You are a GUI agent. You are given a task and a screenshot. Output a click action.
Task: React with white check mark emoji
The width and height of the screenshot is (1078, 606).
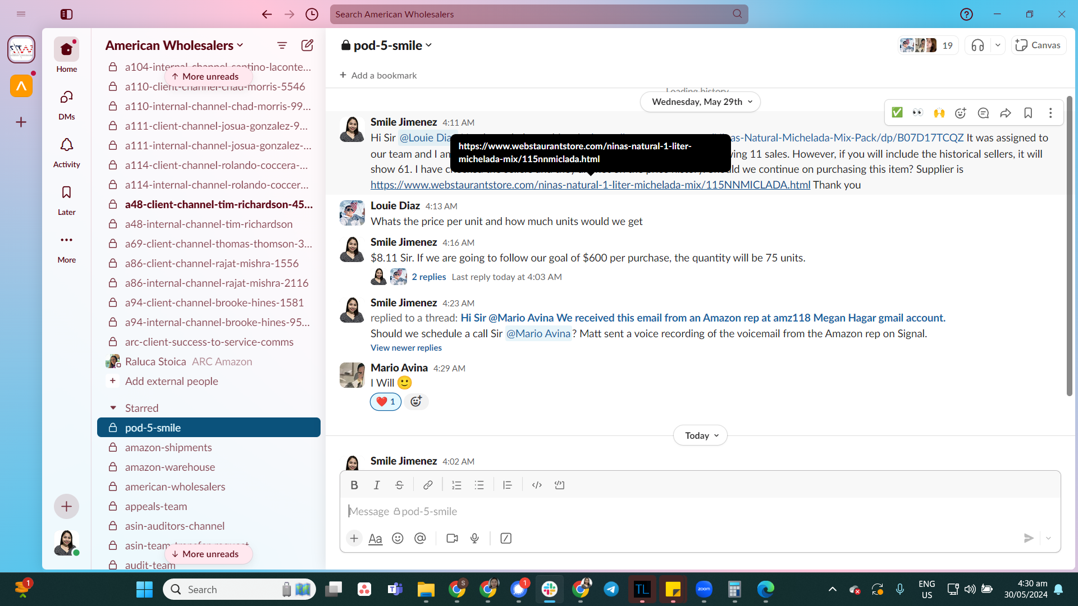click(897, 113)
